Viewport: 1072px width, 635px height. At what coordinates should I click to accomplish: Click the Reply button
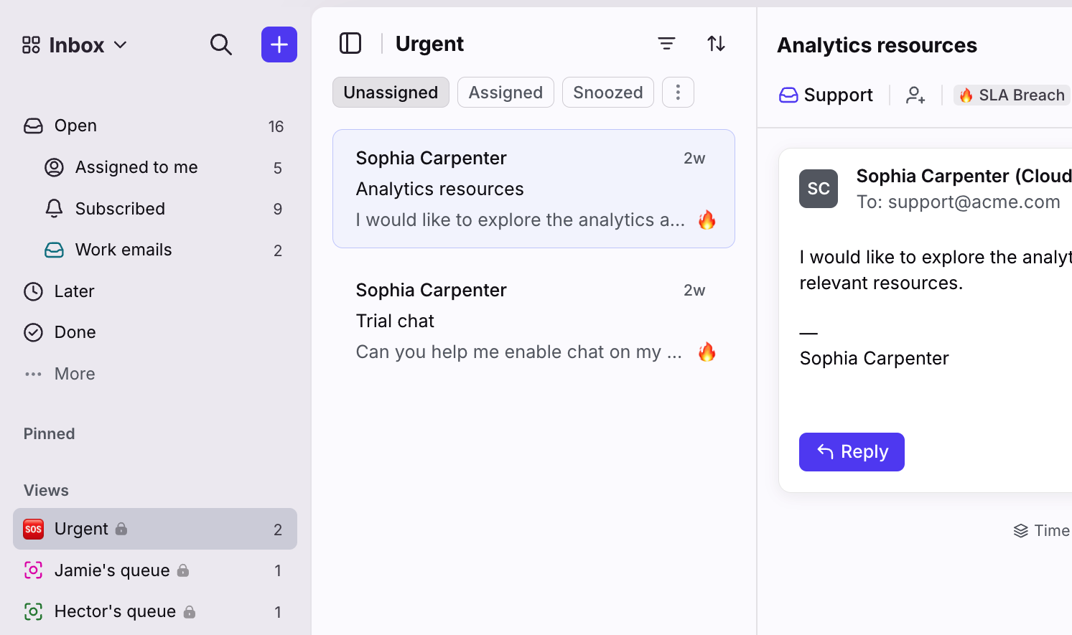click(852, 452)
